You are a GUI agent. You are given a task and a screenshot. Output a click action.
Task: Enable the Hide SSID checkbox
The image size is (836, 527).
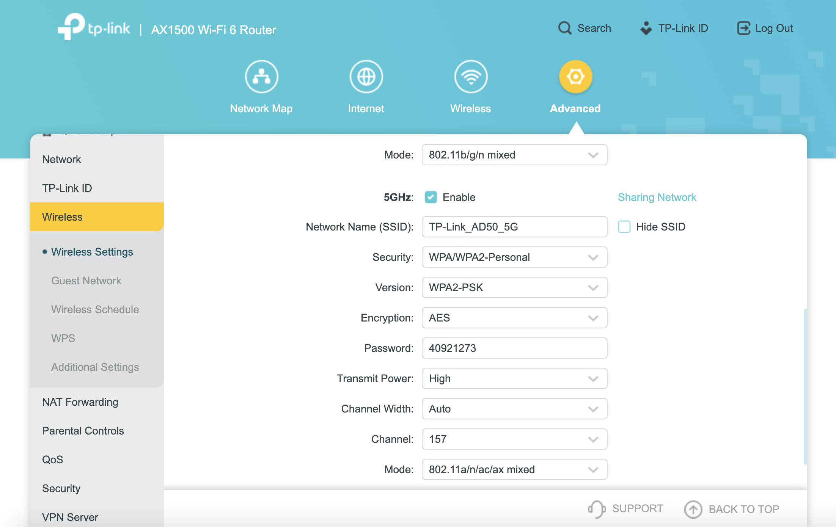click(624, 227)
